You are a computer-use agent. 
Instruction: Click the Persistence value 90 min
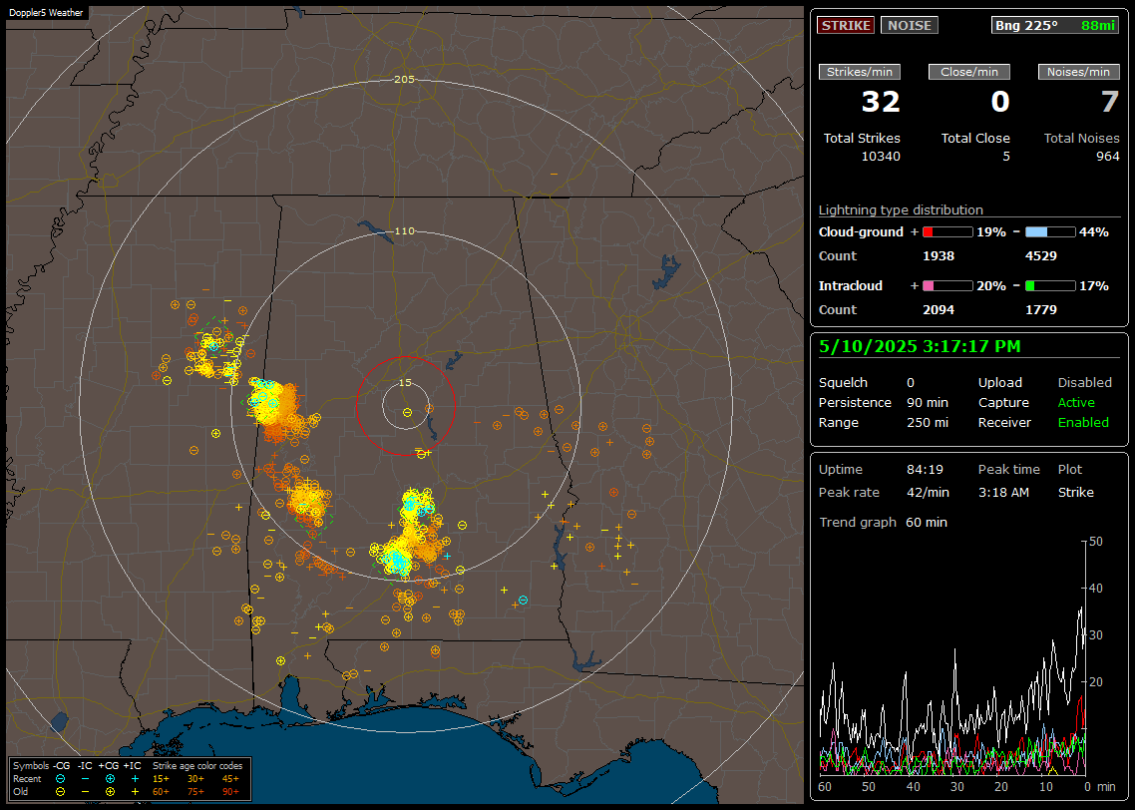(928, 402)
